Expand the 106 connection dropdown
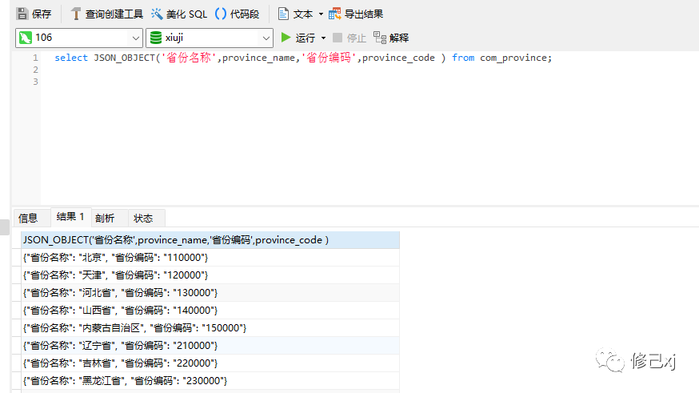This screenshot has height=393, width=699. pos(135,38)
